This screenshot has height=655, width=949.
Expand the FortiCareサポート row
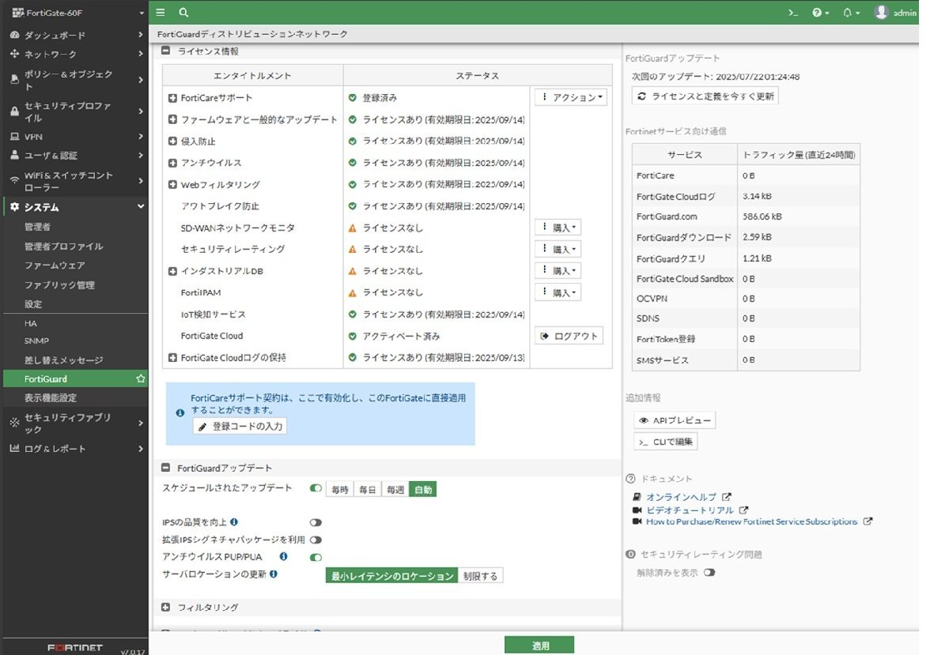coord(173,98)
